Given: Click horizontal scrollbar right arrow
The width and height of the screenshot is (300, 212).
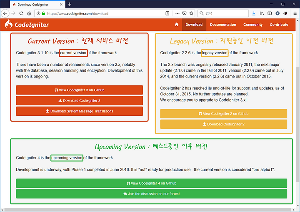Looking at the screenshot, I should (293, 210).
